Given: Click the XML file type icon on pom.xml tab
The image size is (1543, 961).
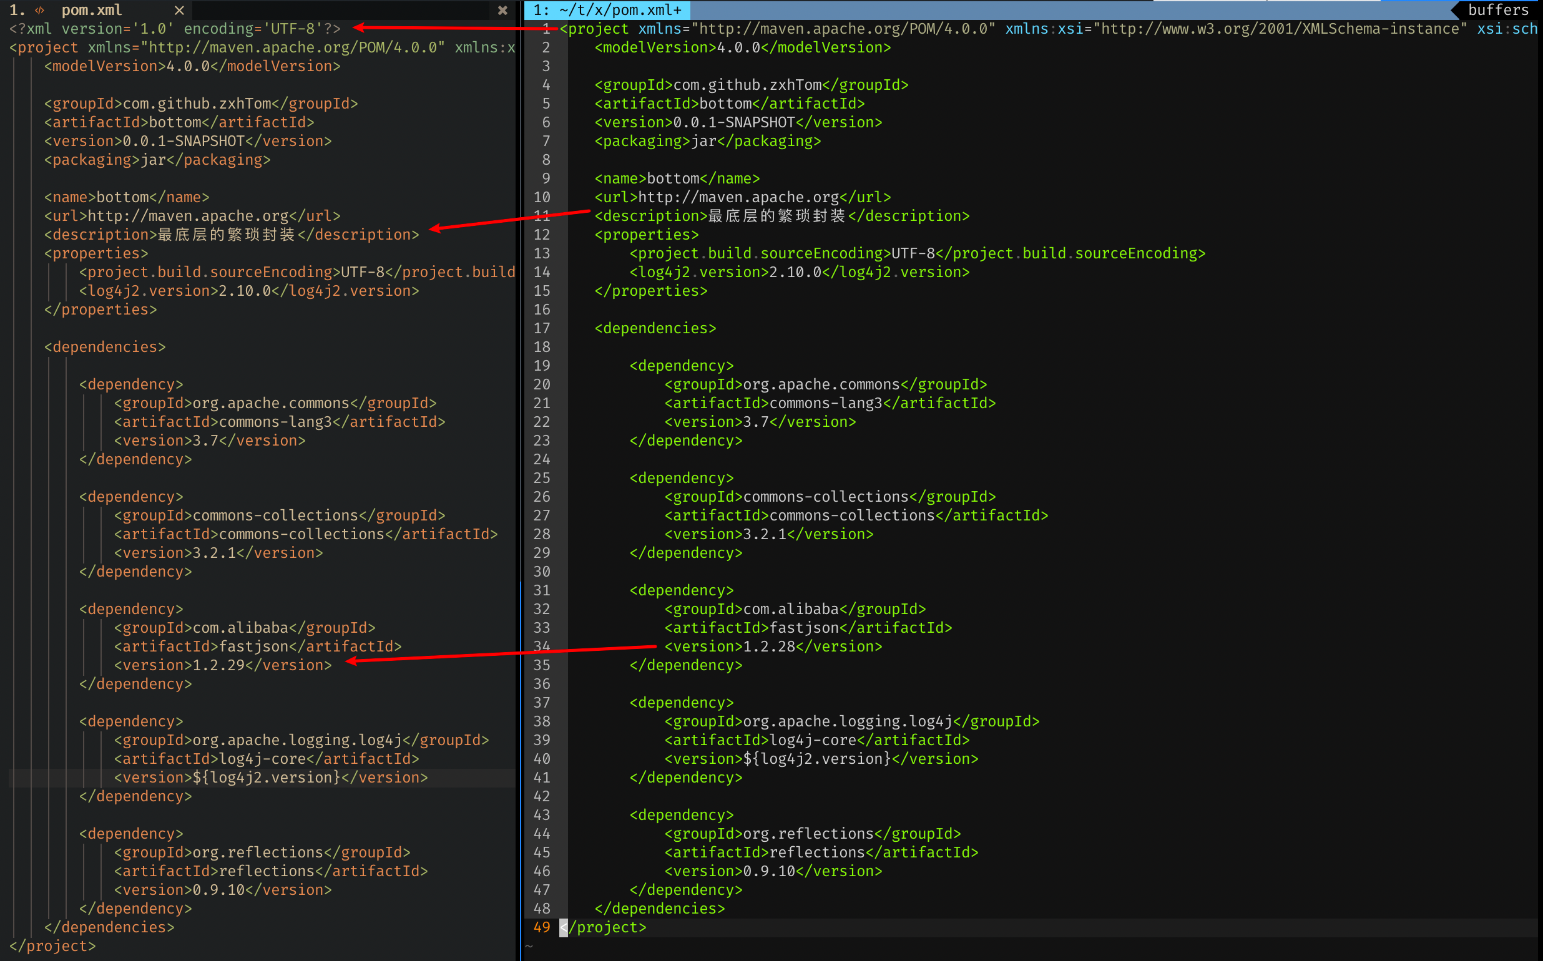Looking at the screenshot, I should 40,10.
